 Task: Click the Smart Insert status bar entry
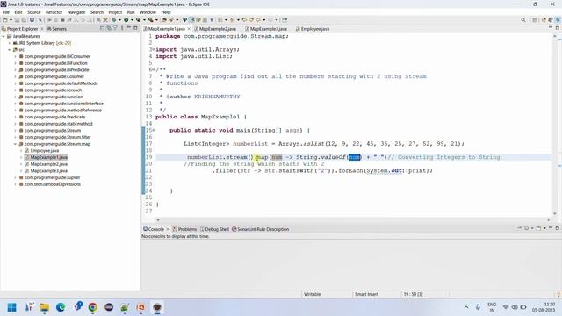pos(366,294)
